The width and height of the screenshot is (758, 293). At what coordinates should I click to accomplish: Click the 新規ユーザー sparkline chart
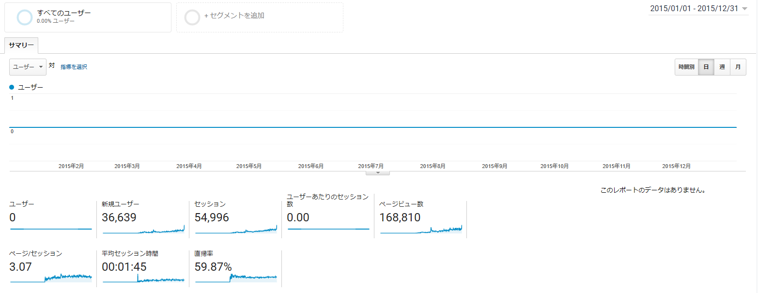coord(143,231)
